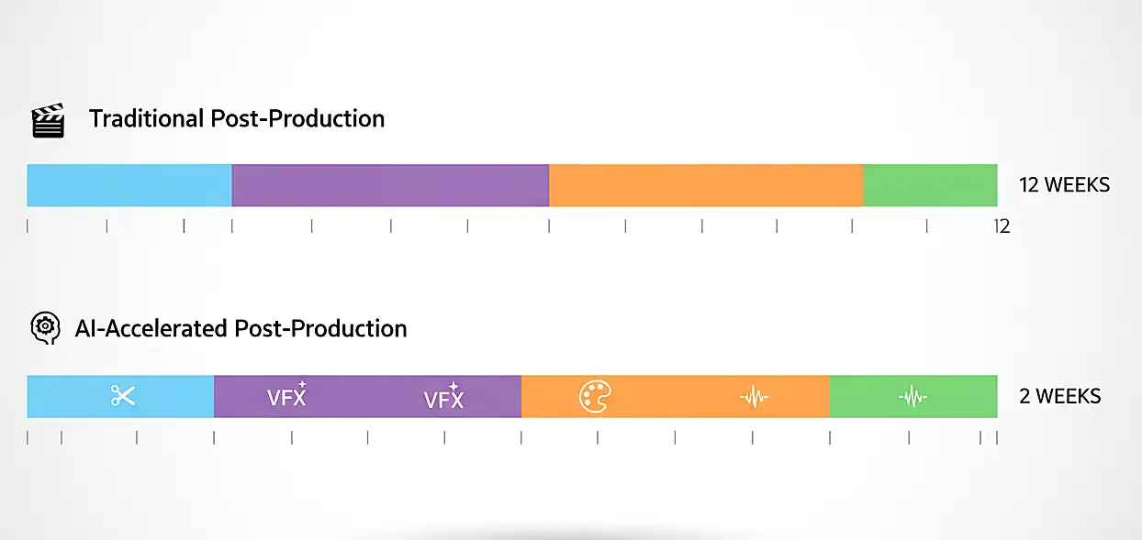Click the blue segment of the Traditional bar
Image resolution: width=1142 pixels, height=540 pixels.
pyautogui.click(x=129, y=185)
